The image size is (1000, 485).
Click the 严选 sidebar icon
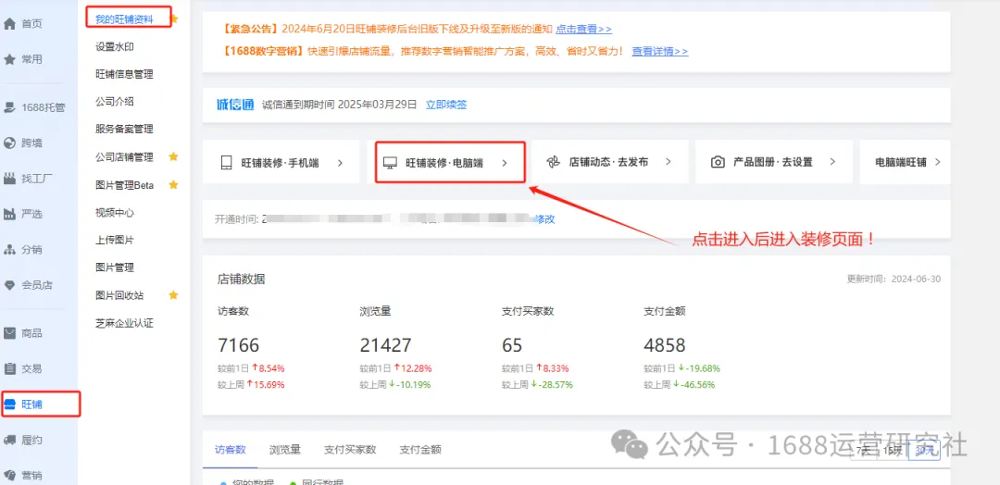point(9,214)
